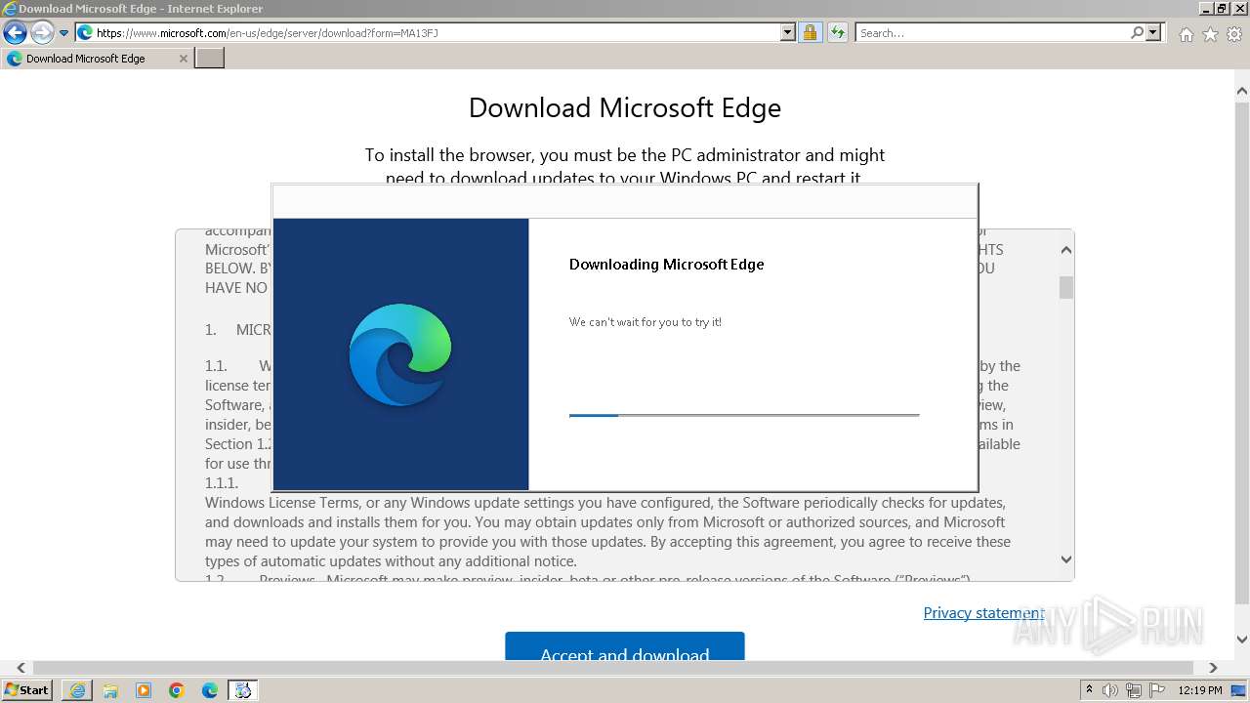This screenshot has width=1250, height=703.
Task: Click the green refresh arrows icon
Action: (837, 33)
